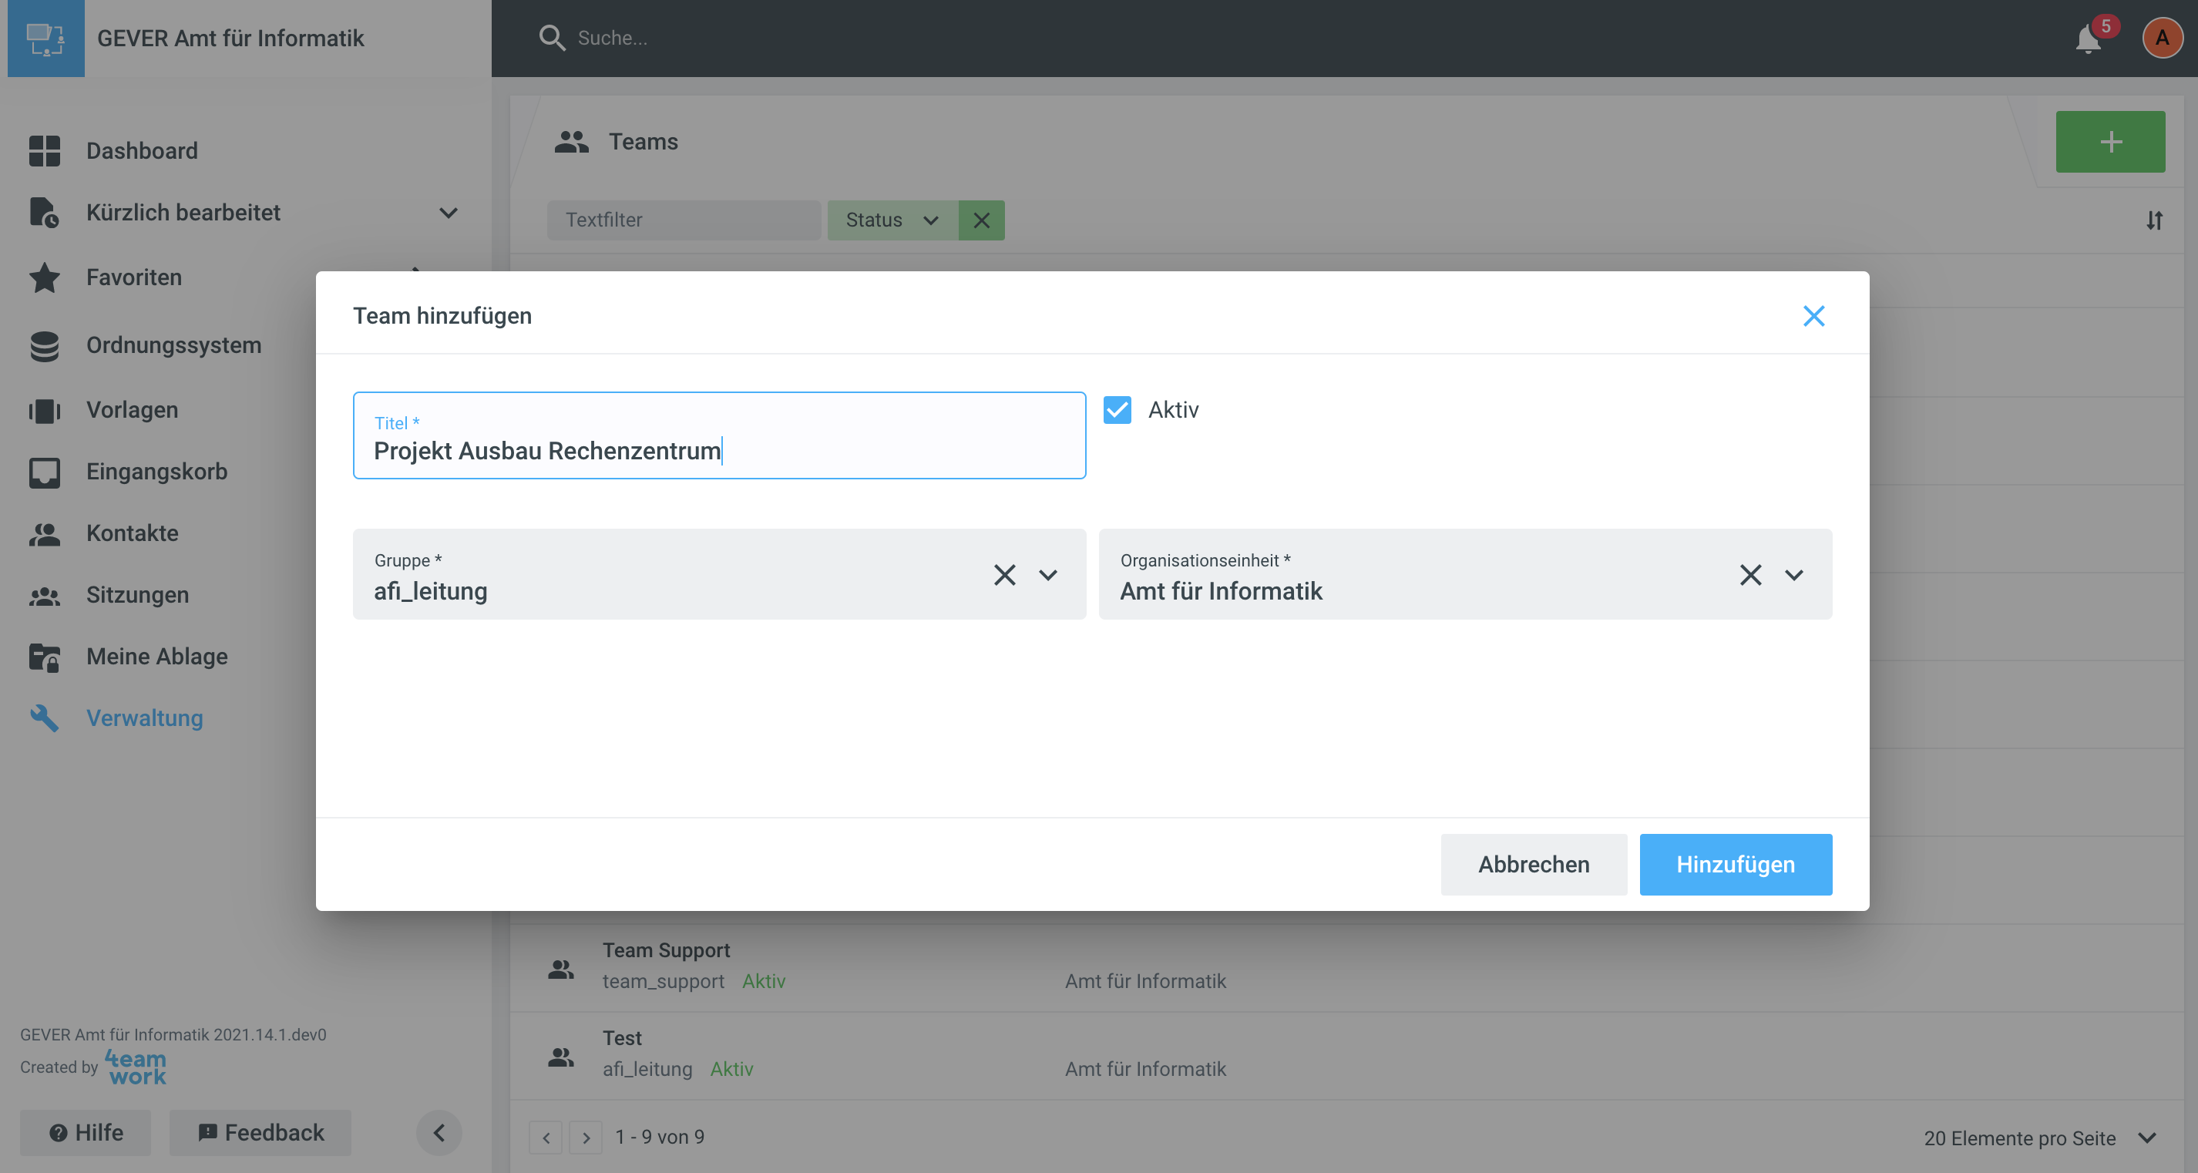Remove the Status filter with the X

coord(981,220)
